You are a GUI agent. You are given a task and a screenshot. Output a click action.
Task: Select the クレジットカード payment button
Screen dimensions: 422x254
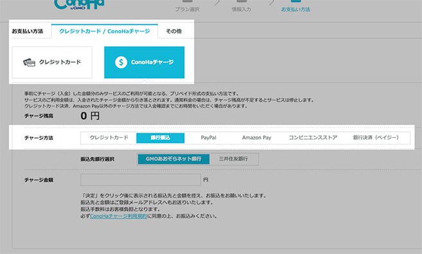[x=52, y=62]
